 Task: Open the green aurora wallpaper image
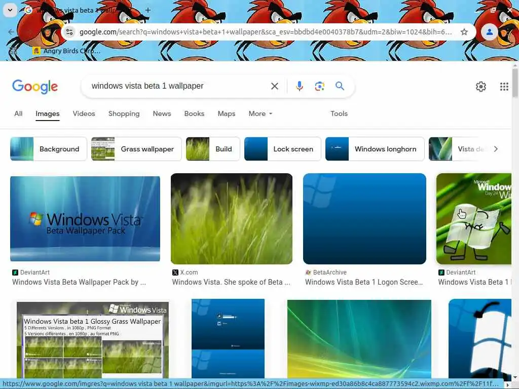click(359, 339)
